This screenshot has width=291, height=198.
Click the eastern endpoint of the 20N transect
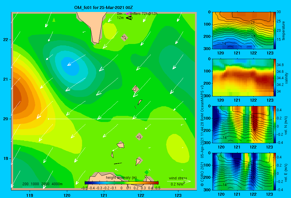pyautogui.click(x=186, y=119)
